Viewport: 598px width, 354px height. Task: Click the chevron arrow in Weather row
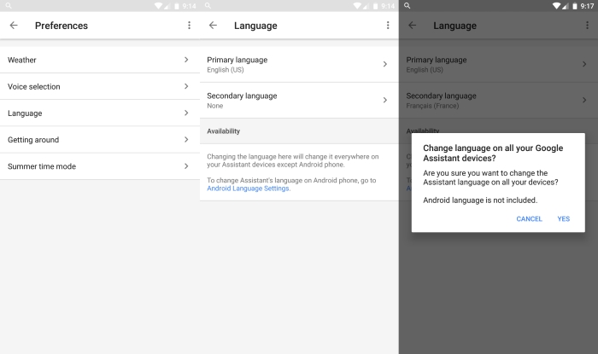(186, 60)
